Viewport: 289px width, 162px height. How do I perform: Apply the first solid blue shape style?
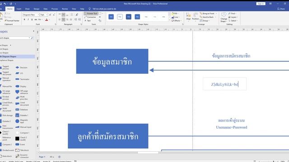tap(111, 17)
